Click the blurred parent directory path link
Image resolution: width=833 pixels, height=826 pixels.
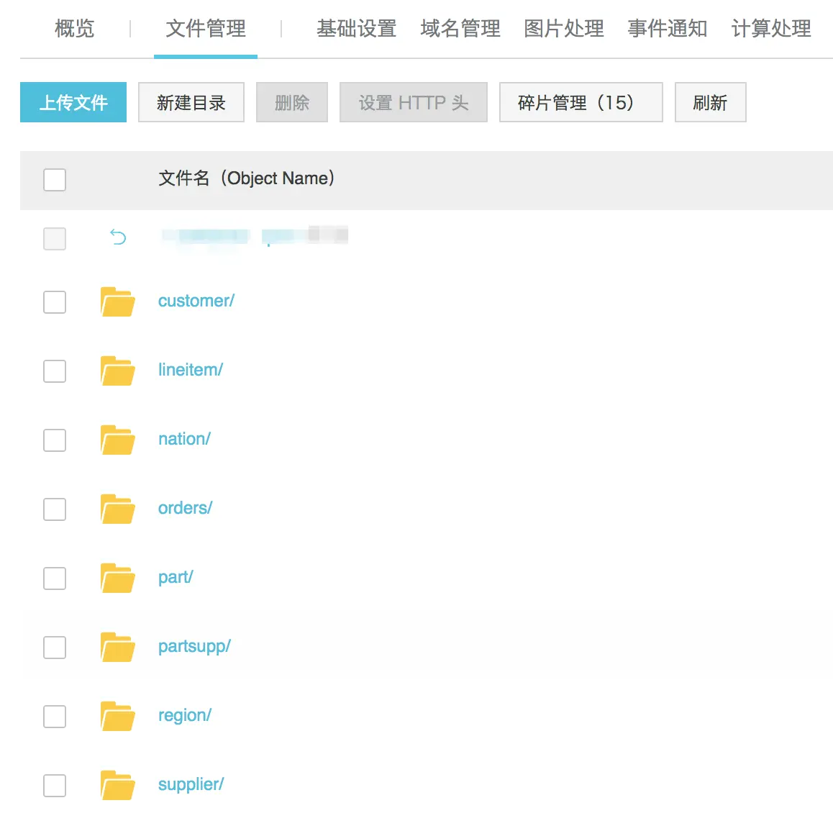[x=255, y=236]
